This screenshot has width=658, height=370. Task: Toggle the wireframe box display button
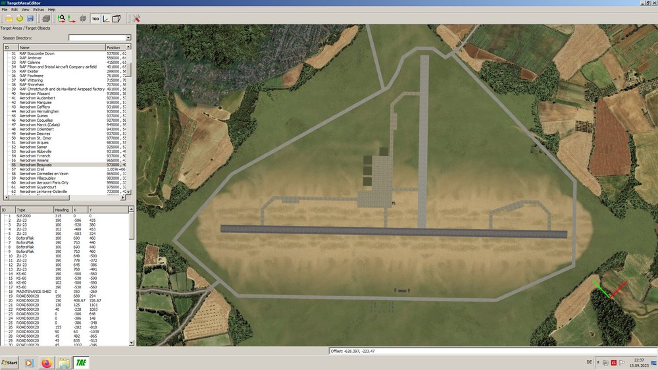click(116, 18)
